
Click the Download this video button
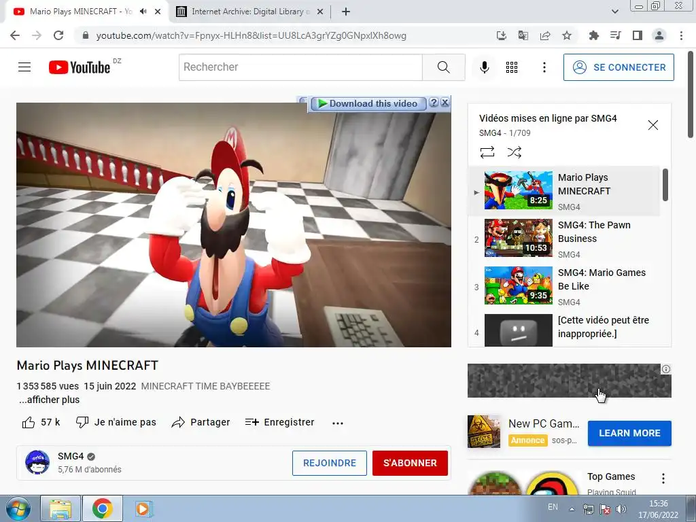point(368,103)
